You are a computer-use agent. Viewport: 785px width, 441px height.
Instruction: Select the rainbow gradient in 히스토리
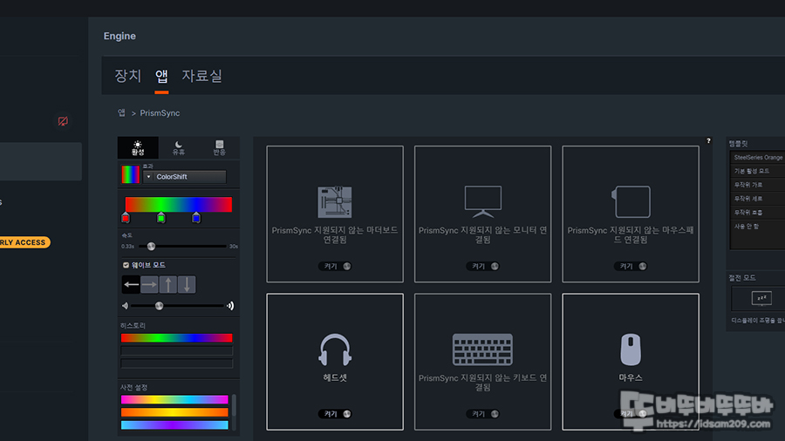tap(177, 338)
